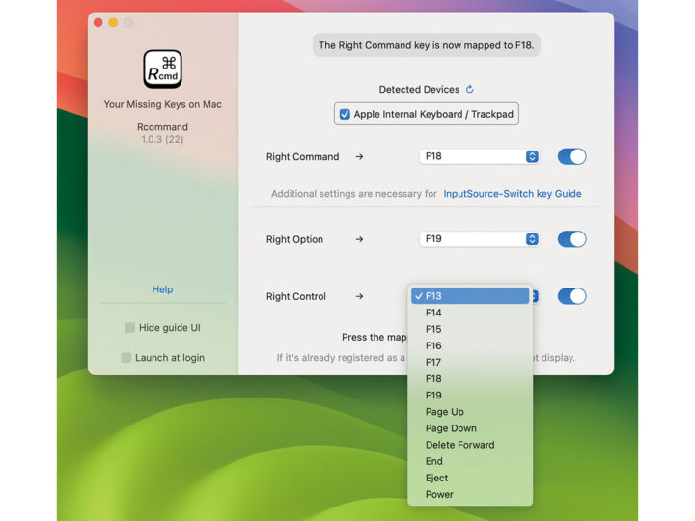Click the Right Command row label
Viewport: 695px width, 521px height.
point(302,157)
